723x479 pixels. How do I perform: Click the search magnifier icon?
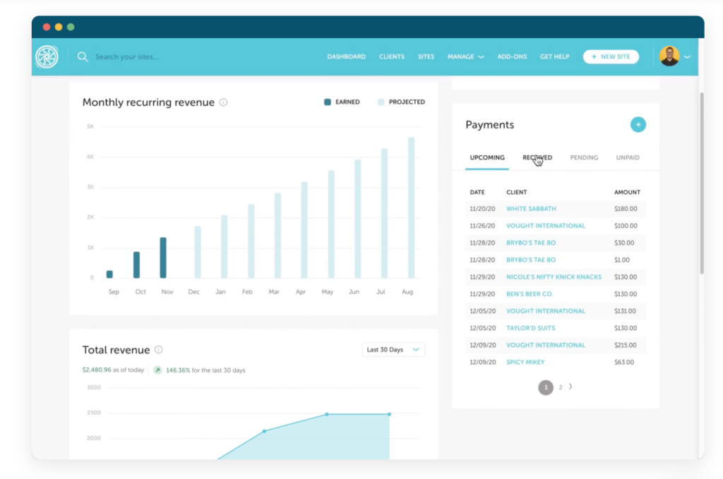pyautogui.click(x=83, y=56)
